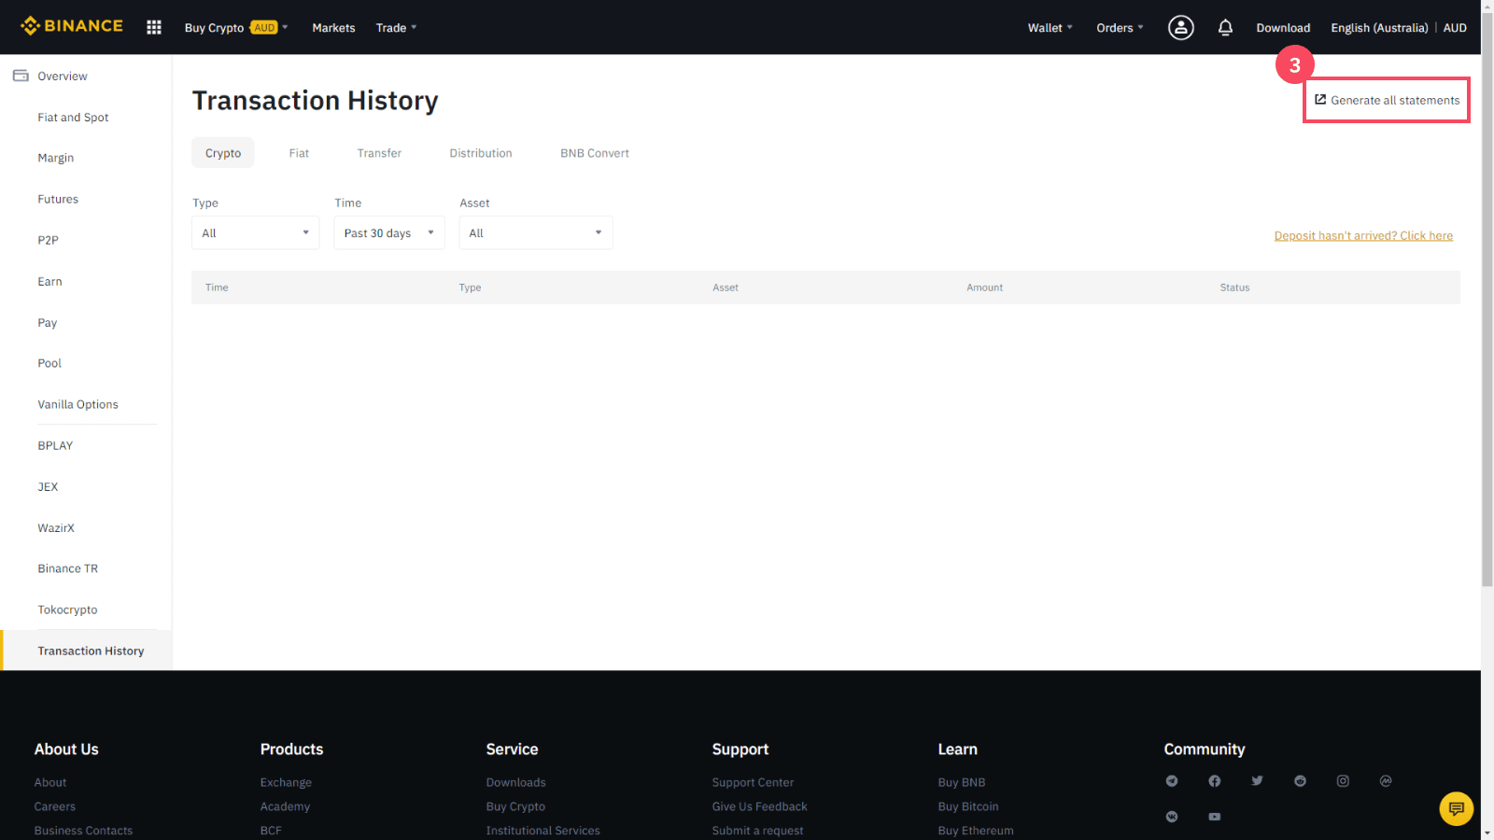Change the AUD currency setting
This screenshot has width=1494, height=840.
point(1455,27)
